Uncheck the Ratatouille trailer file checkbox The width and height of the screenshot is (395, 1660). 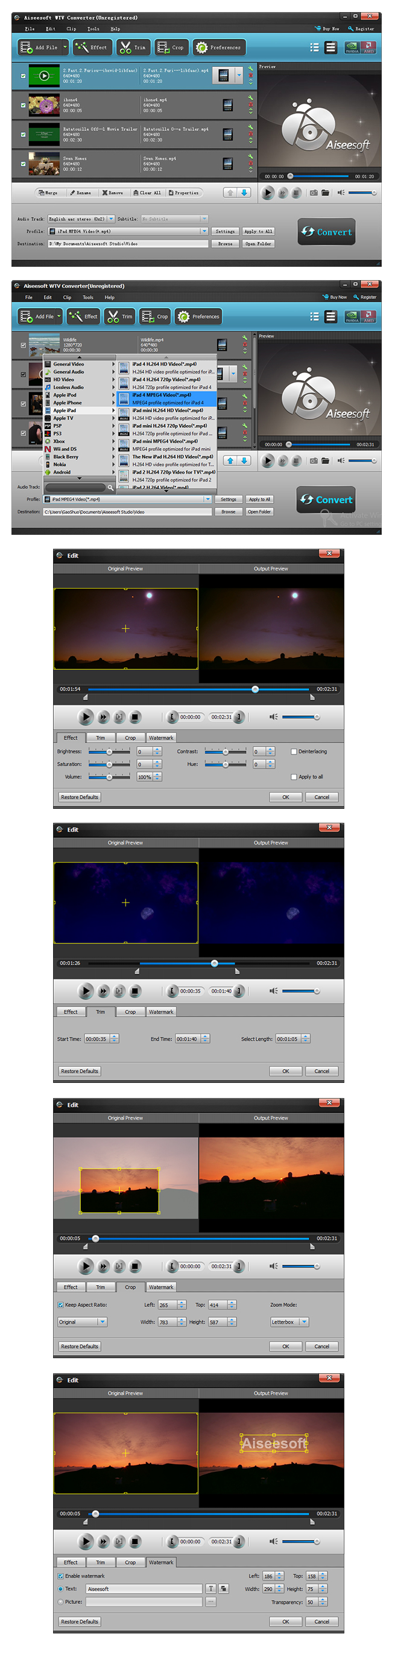(24, 135)
